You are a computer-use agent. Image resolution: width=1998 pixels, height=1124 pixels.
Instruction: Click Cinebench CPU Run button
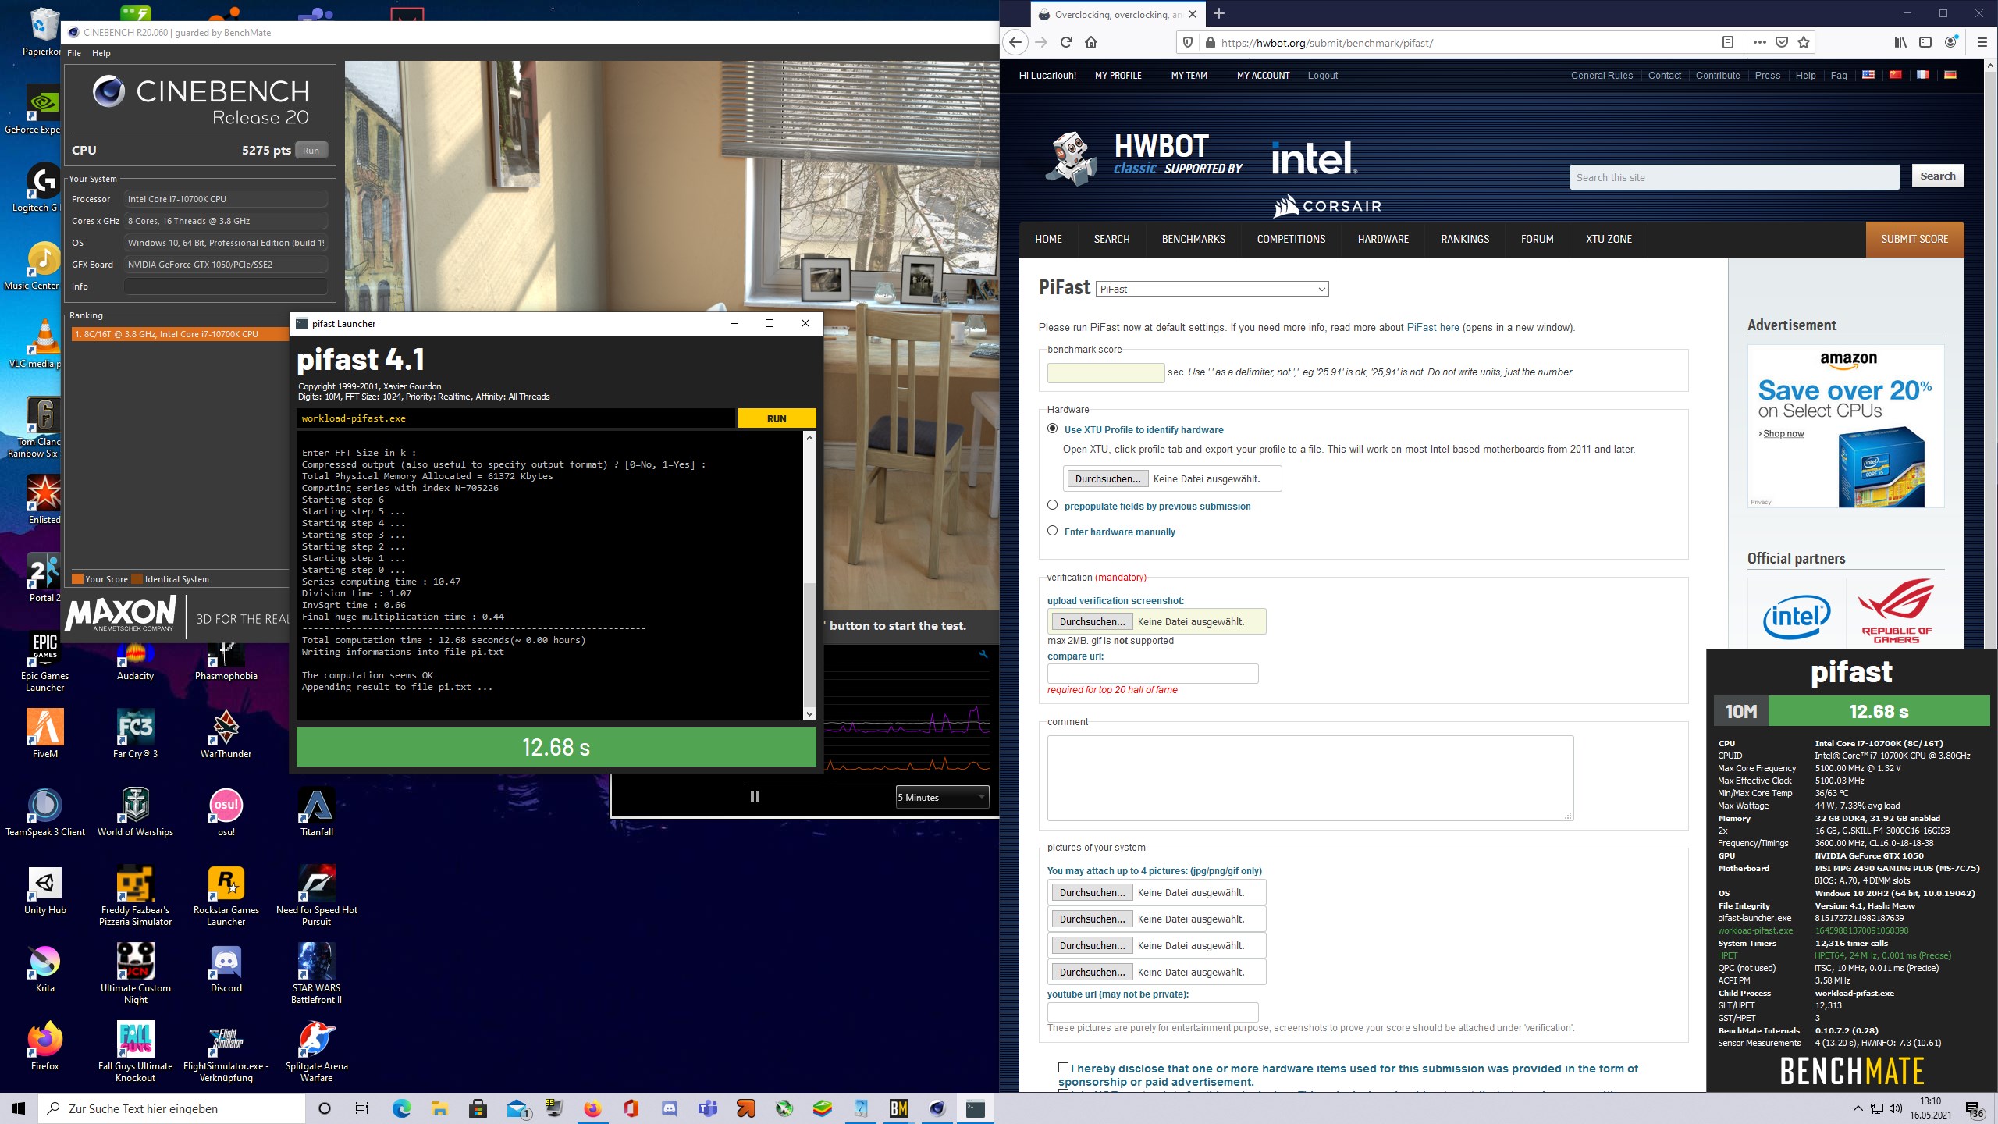point(311,150)
